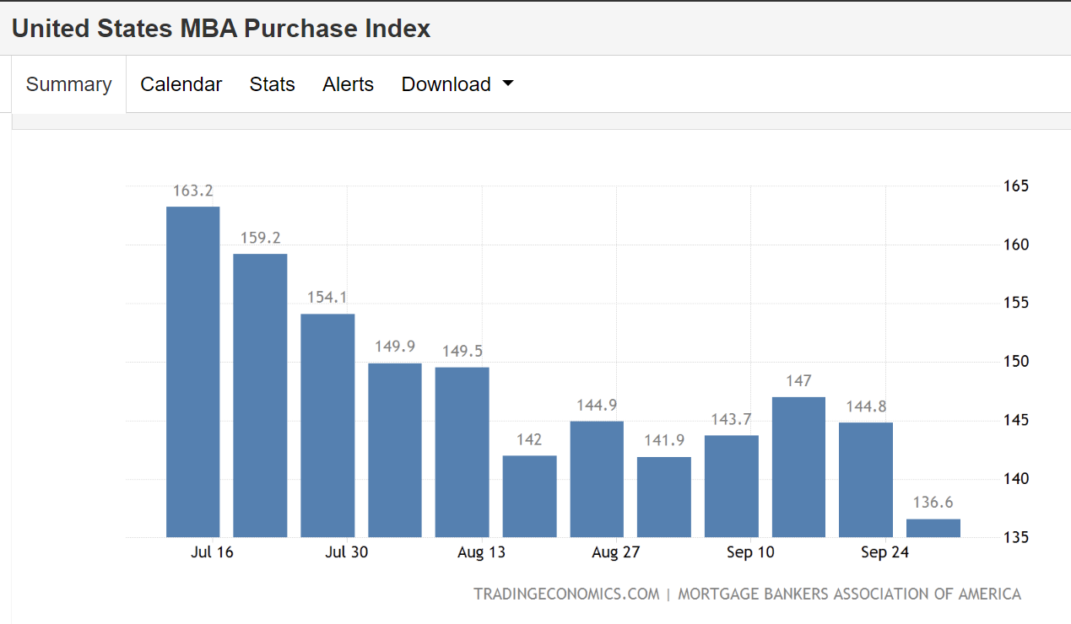The width and height of the screenshot is (1071, 624).
Task: Click the bar valued 149.5
Action: 462,451
